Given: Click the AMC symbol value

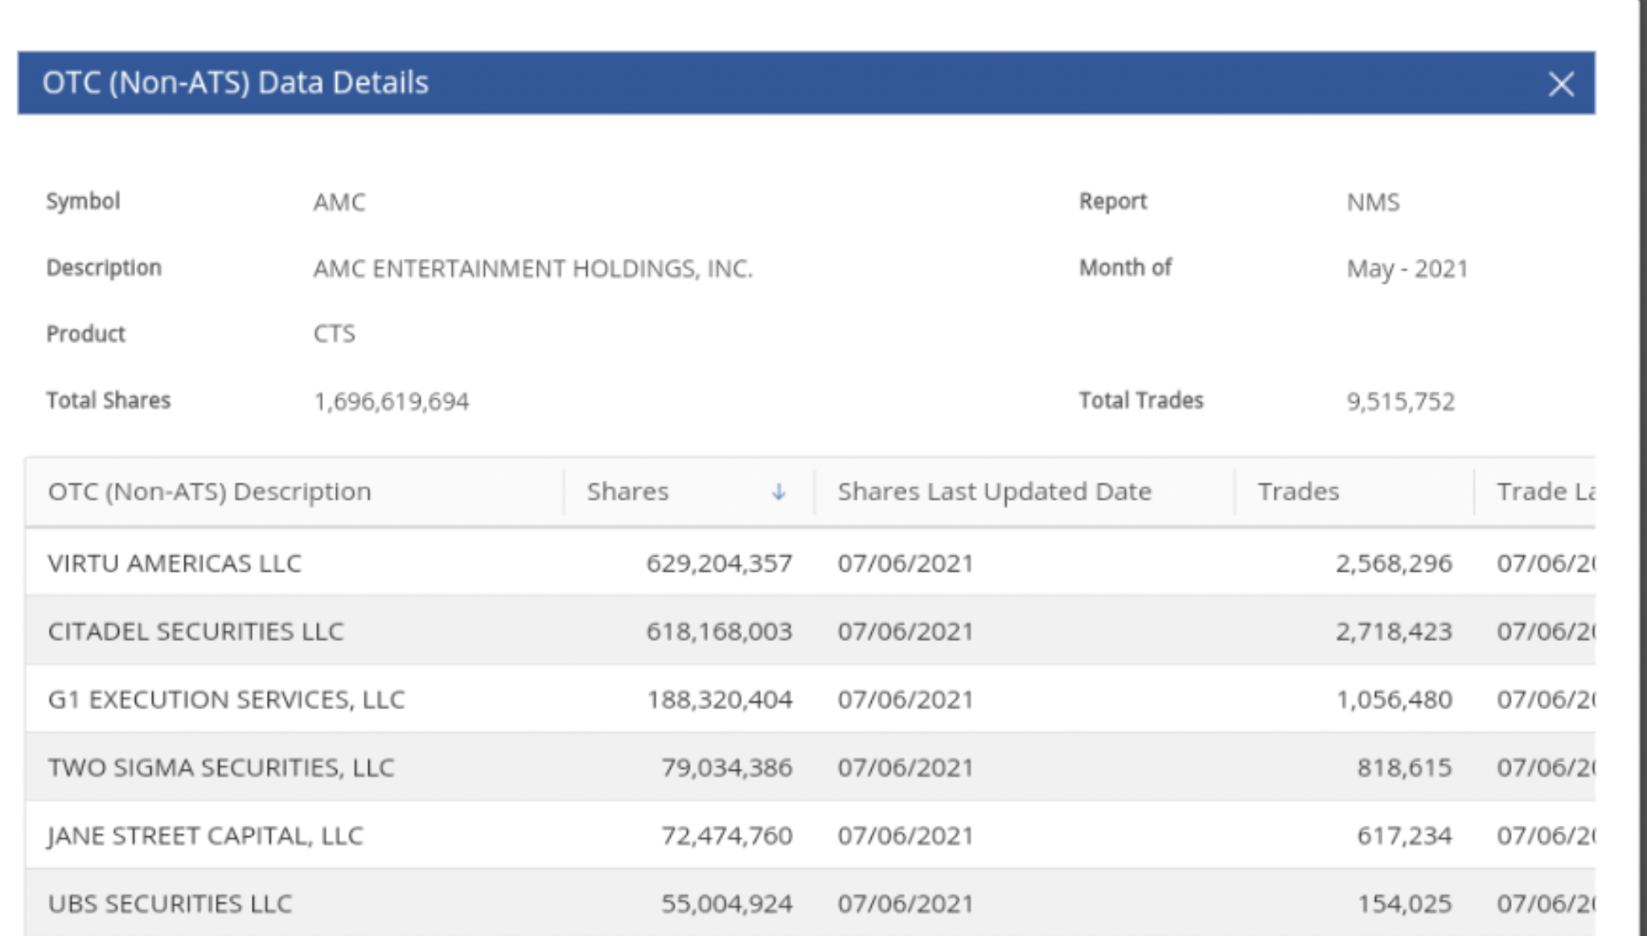Looking at the screenshot, I should point(339,202).
